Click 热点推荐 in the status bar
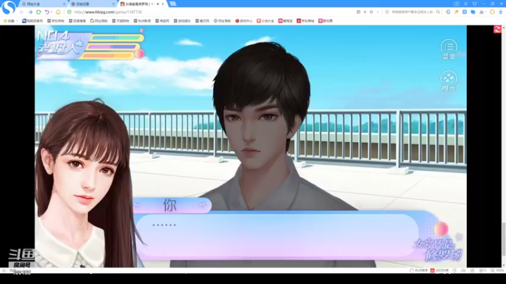506x284 pixels. 419,271
